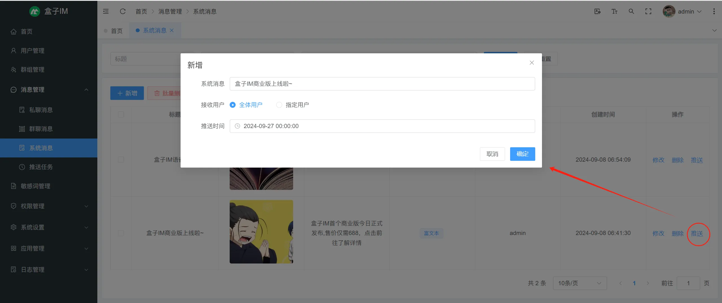This screenshot has width=722, height=303.
Task: Click the 系统消息 title input field
Action: (x=382, y=84)
